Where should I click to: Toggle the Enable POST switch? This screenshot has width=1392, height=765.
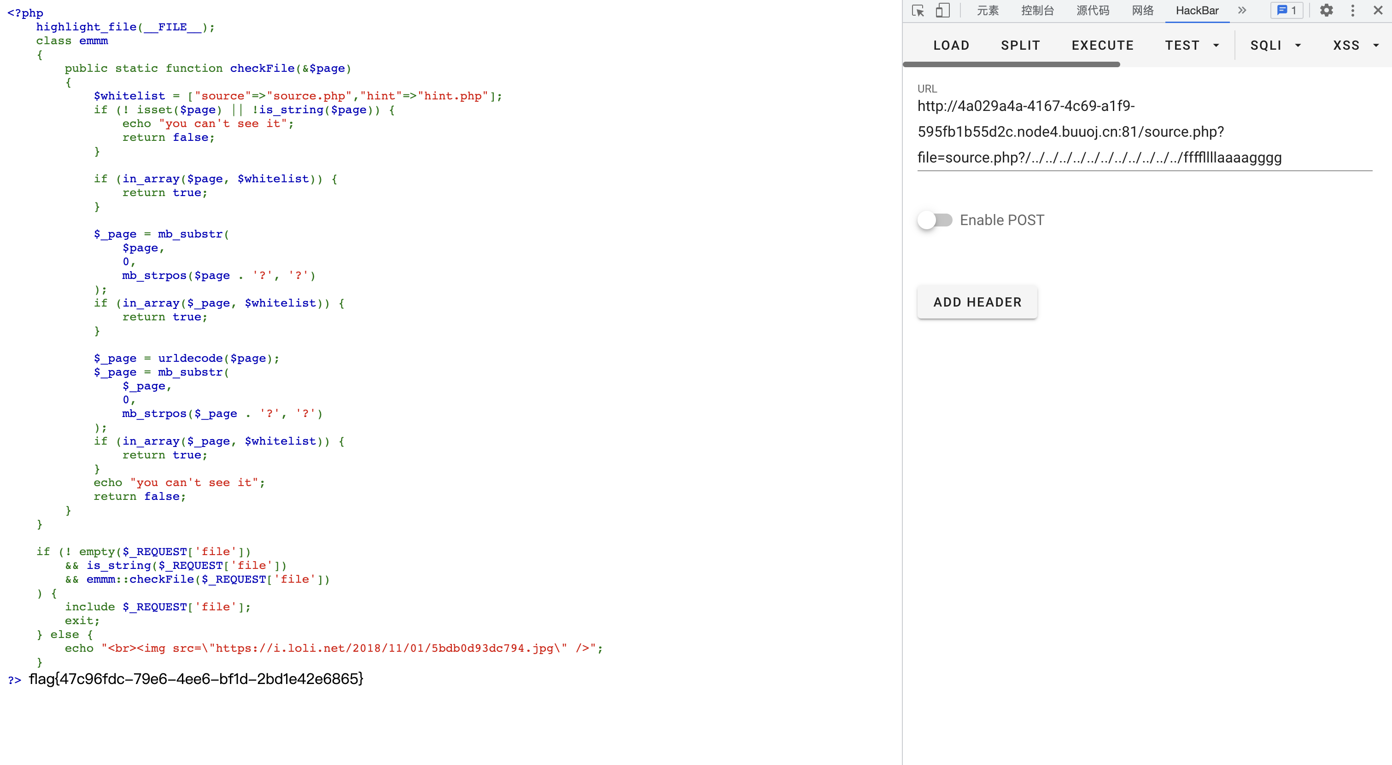click(x=934, y=220)
